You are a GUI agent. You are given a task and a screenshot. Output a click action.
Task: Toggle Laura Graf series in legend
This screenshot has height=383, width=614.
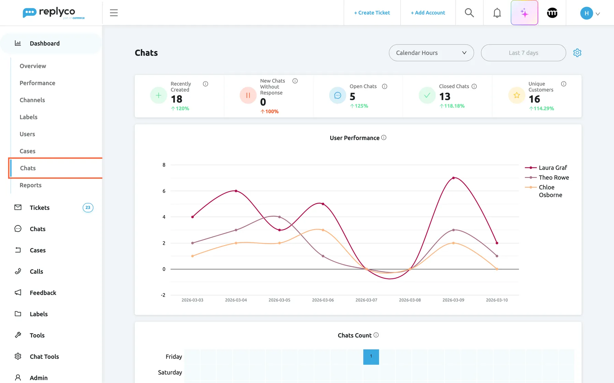point(546,168)
